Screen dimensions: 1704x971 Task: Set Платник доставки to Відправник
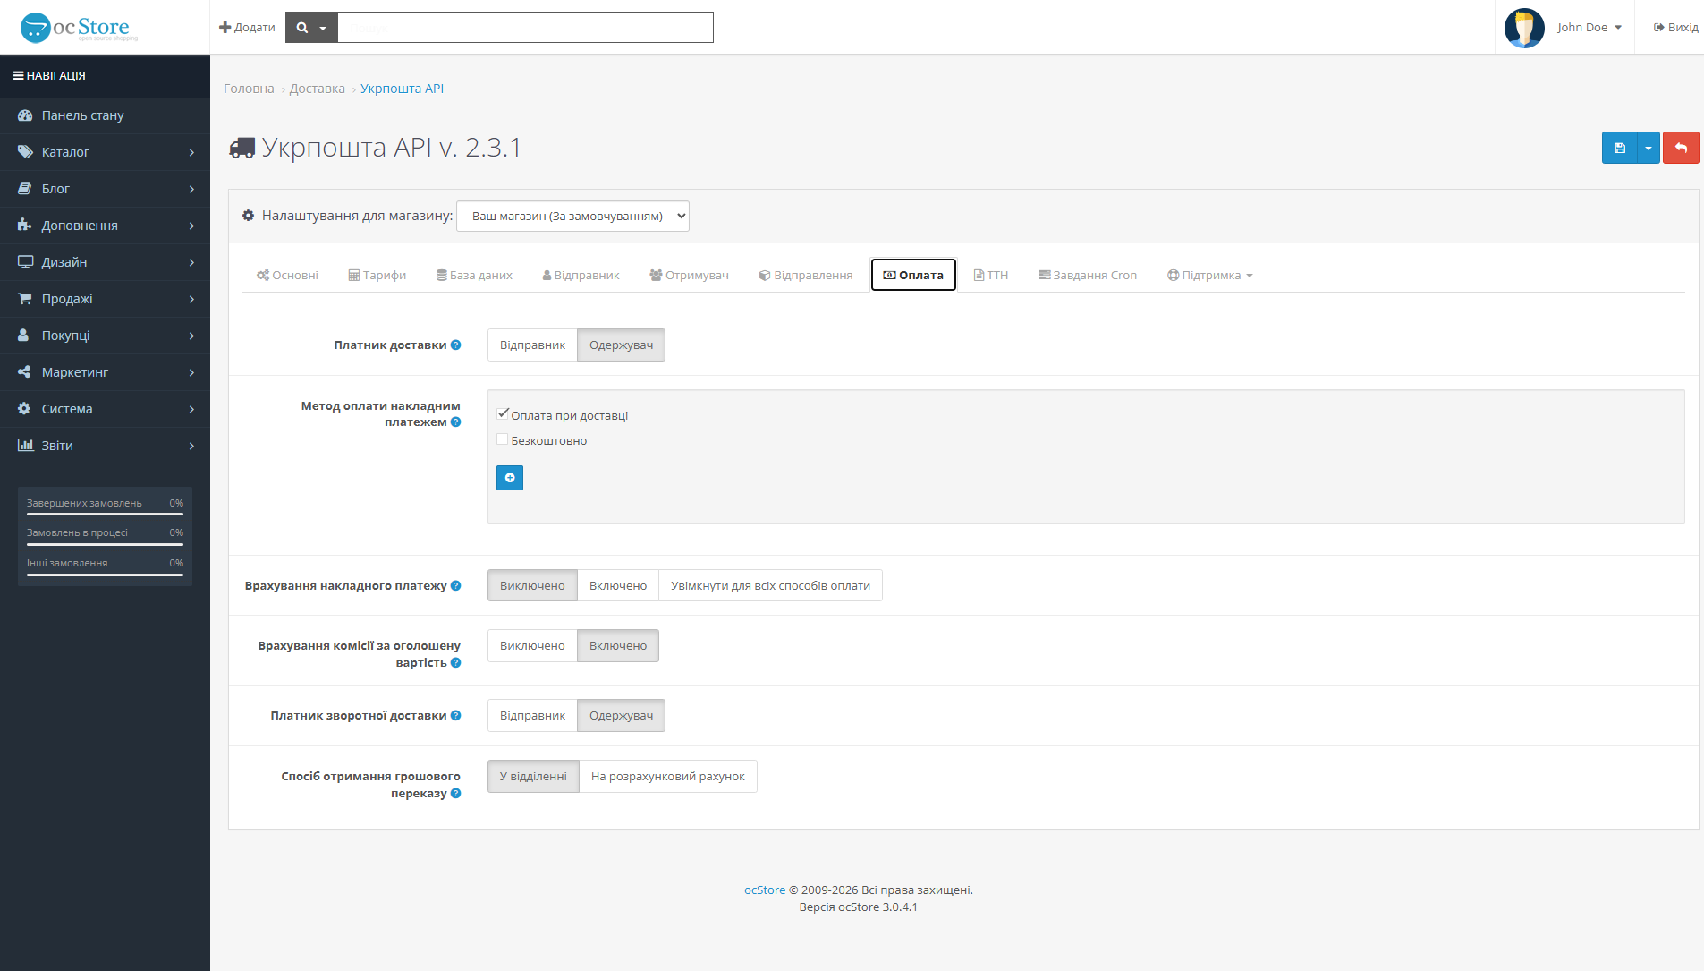(x=532, y=345)
